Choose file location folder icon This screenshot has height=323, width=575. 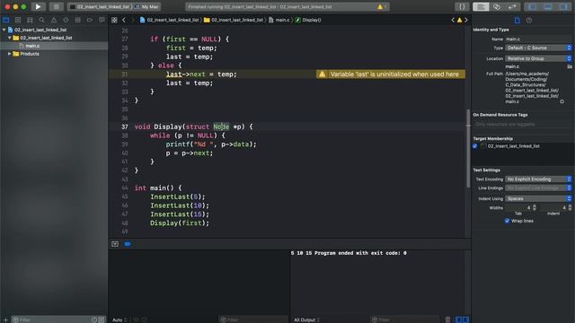click(570, 66)
